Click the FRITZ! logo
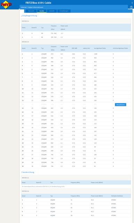 coord(6,5)
